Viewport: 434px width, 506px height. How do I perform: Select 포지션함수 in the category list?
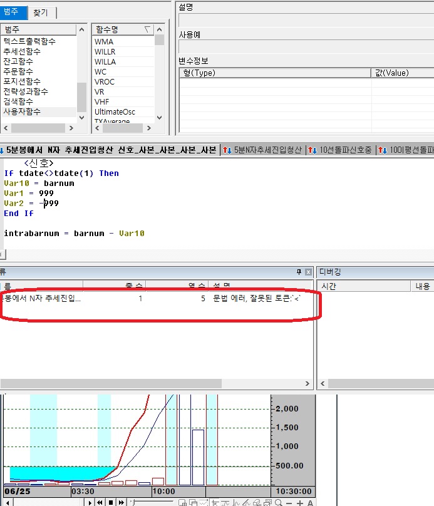22,81
